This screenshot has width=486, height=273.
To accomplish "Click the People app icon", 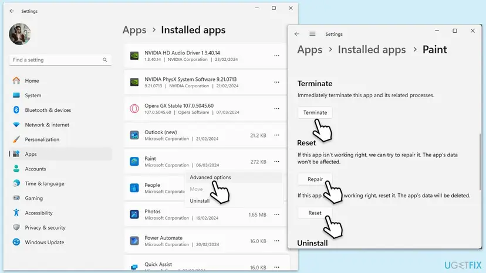I will (x=134, y=188).
